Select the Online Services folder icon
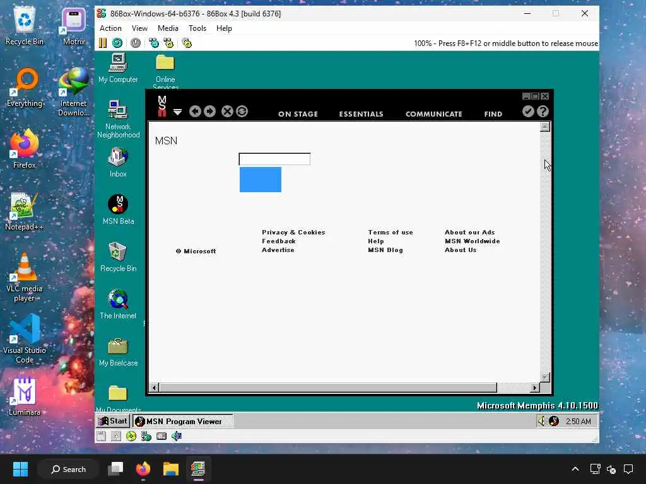Viewport: 646px width, 484px height. click(165, 71)
